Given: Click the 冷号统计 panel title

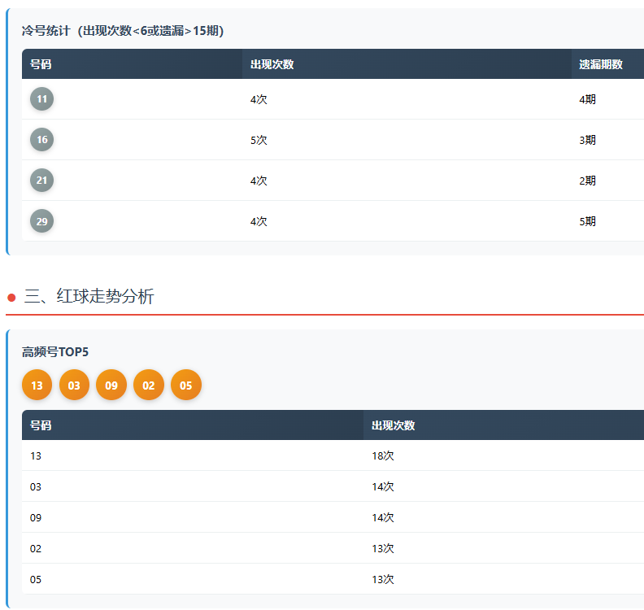Looking at the screenshot, I should [122, 31].
